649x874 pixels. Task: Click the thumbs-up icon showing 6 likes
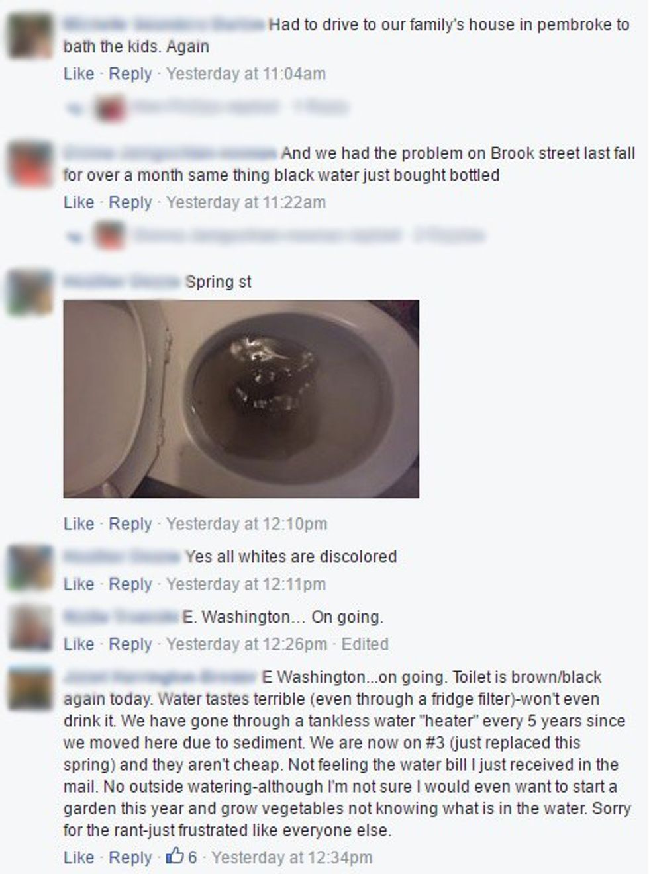pos(175,857)
